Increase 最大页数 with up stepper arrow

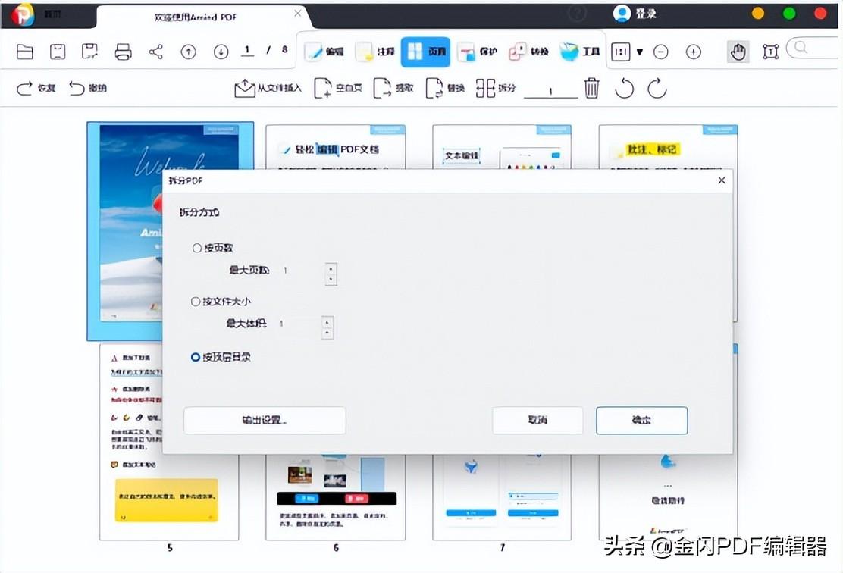coord(331,268)
